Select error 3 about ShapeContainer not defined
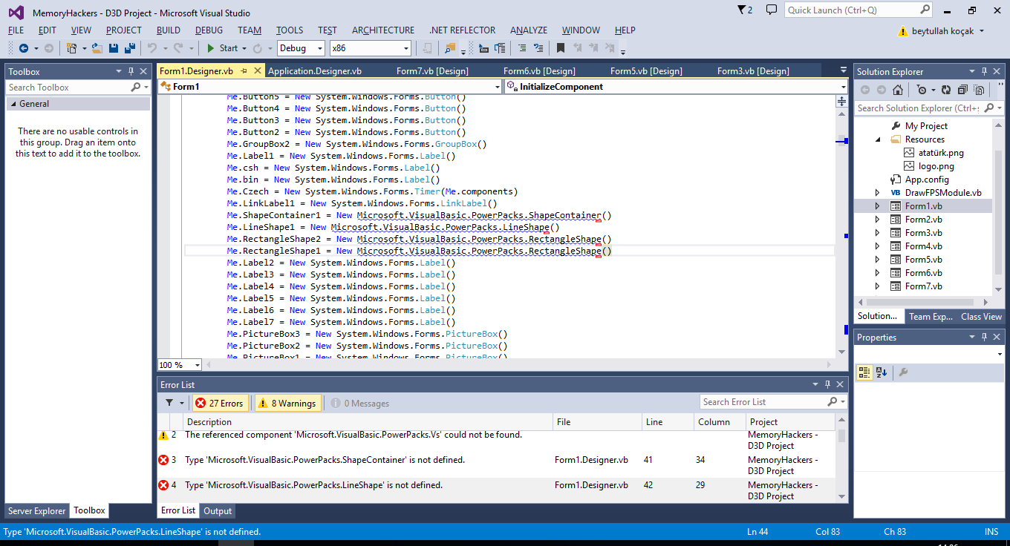1010x546 pixels. click(x=496, y=465)
